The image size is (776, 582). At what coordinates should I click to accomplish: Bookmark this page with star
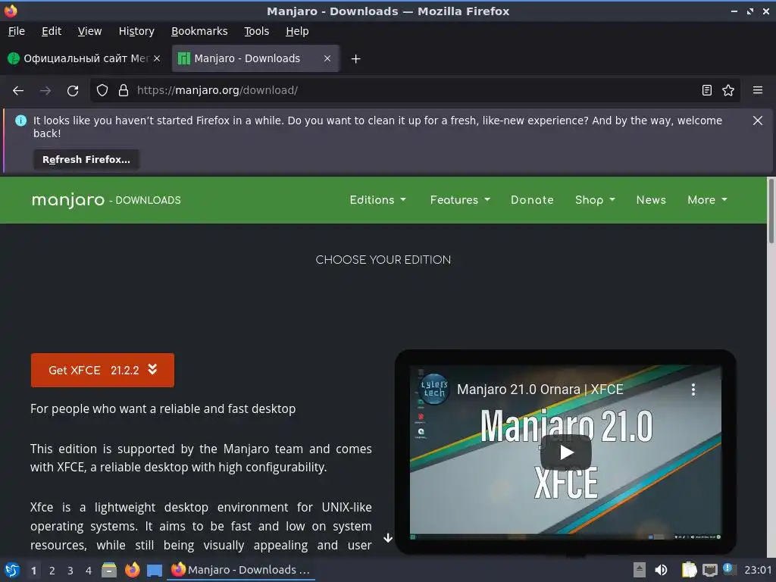click(728, 90)
